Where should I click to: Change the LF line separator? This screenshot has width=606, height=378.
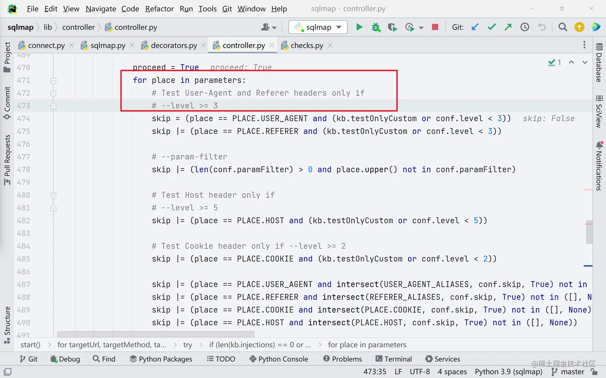[x=398, y=372]
